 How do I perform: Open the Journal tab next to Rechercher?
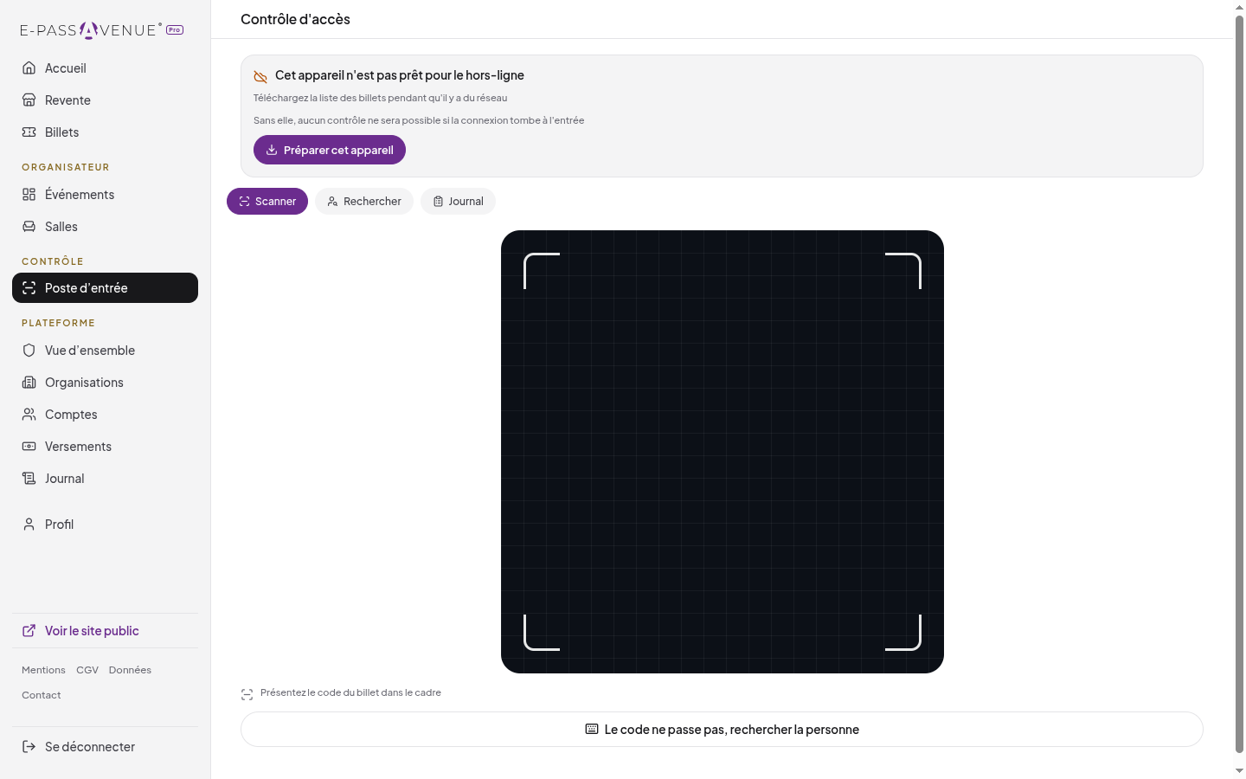pyautogui.click(x=458, y=202)
